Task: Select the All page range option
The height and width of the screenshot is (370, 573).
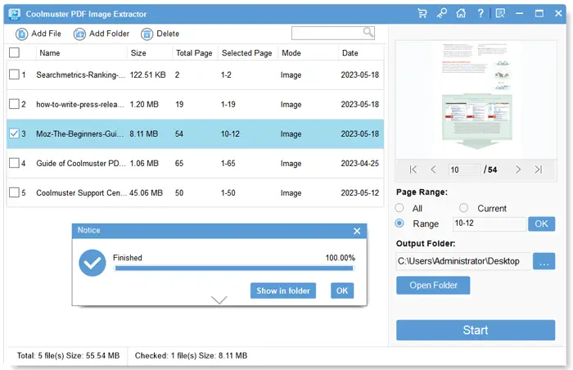Action: (x=399, y=208)
